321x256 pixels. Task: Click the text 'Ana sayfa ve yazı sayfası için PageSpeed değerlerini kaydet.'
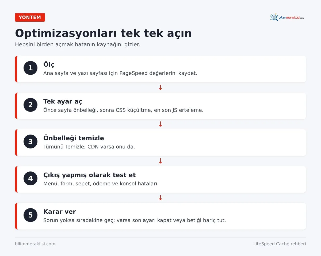pyautogui.click(x=120, y=73)
